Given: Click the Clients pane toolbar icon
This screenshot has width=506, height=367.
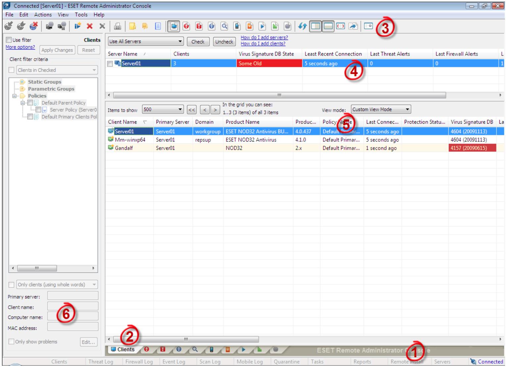Looking at the screenshot, I should 173,26.
